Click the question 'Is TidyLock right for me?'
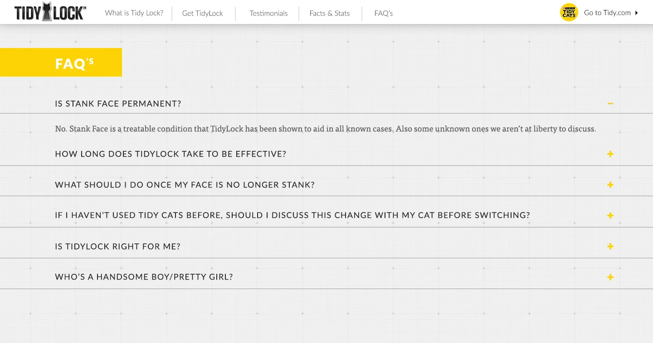This screenshot has height=343, width=653. click(x=117, y=246)
